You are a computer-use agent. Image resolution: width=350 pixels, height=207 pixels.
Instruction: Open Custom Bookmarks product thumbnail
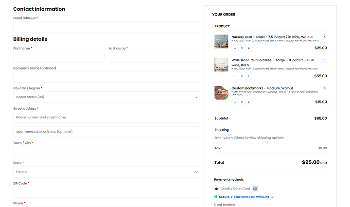coord(221,93)
